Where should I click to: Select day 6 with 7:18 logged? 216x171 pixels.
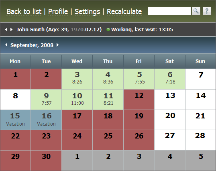(x=170, y=79)
